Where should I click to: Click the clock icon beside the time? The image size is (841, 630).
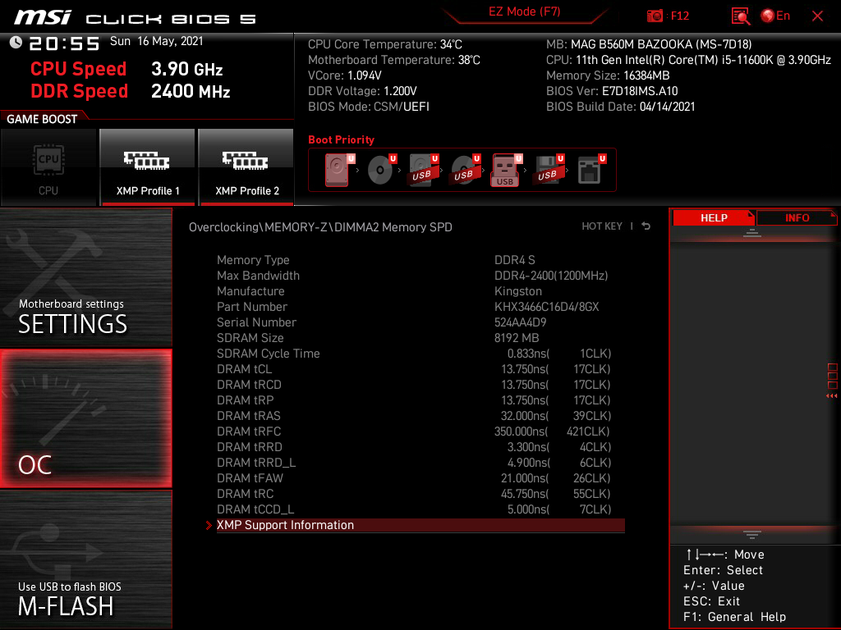(16, 43)
